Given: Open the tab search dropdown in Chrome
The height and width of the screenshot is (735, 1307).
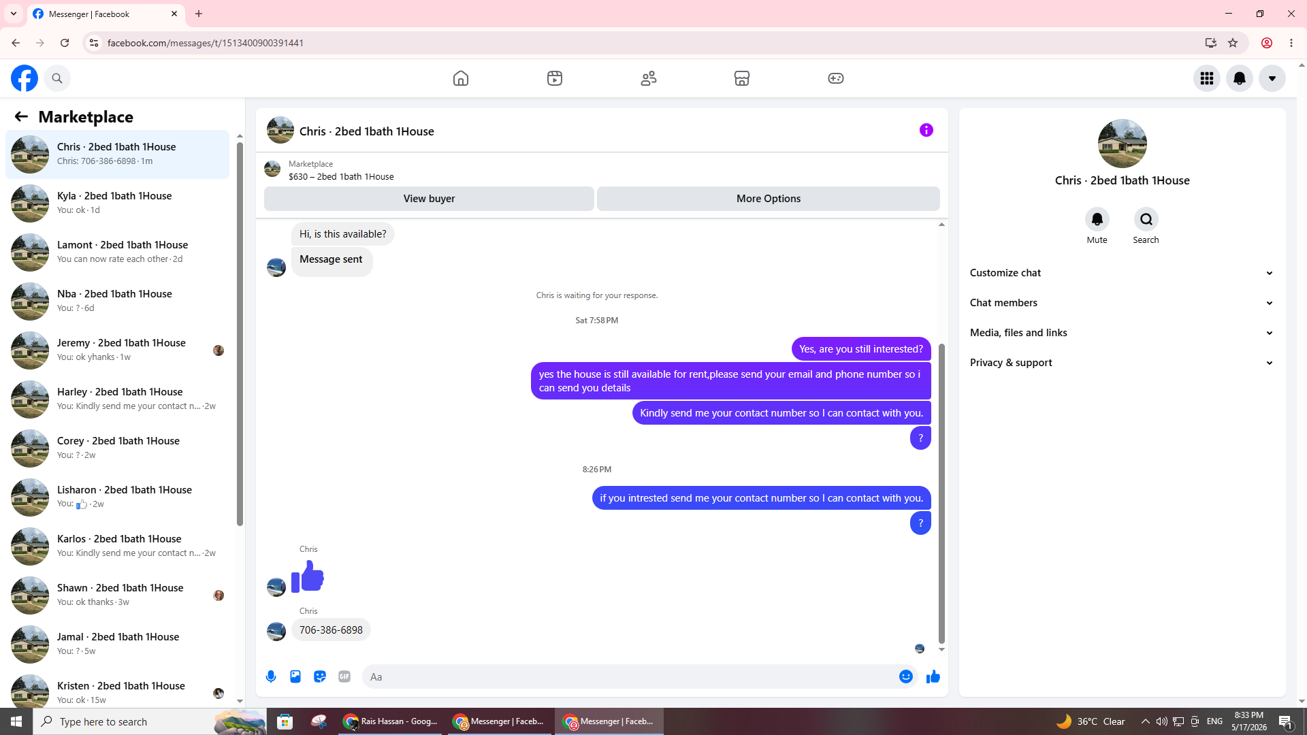Looking at the screenshot, I should coord(13,14).
